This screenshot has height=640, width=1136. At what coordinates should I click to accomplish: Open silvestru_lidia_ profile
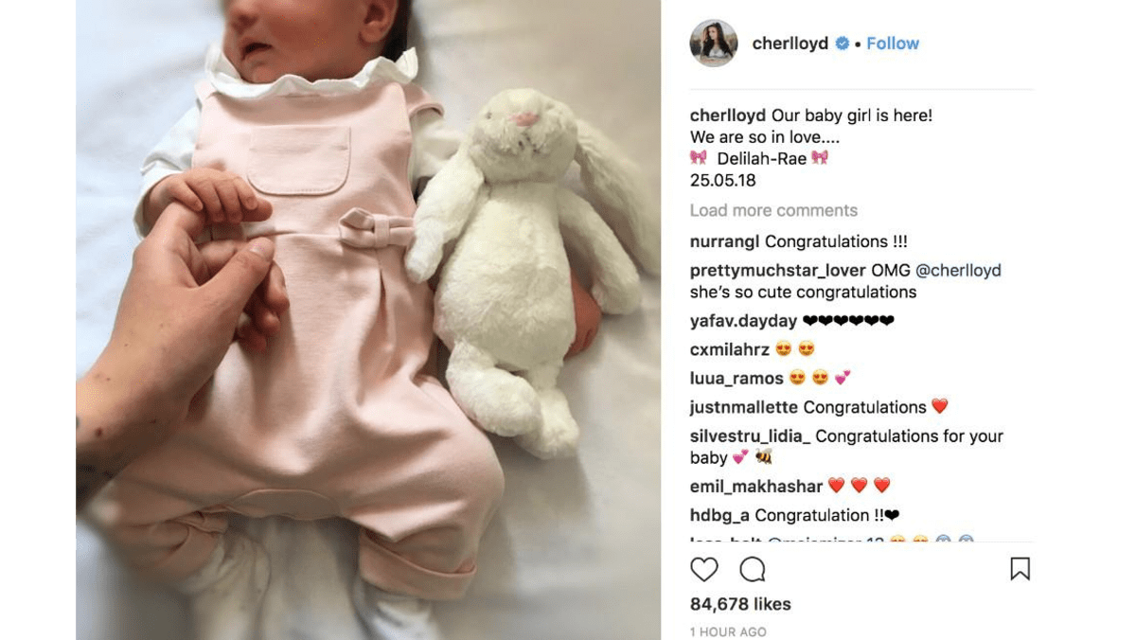coord(751,436)
